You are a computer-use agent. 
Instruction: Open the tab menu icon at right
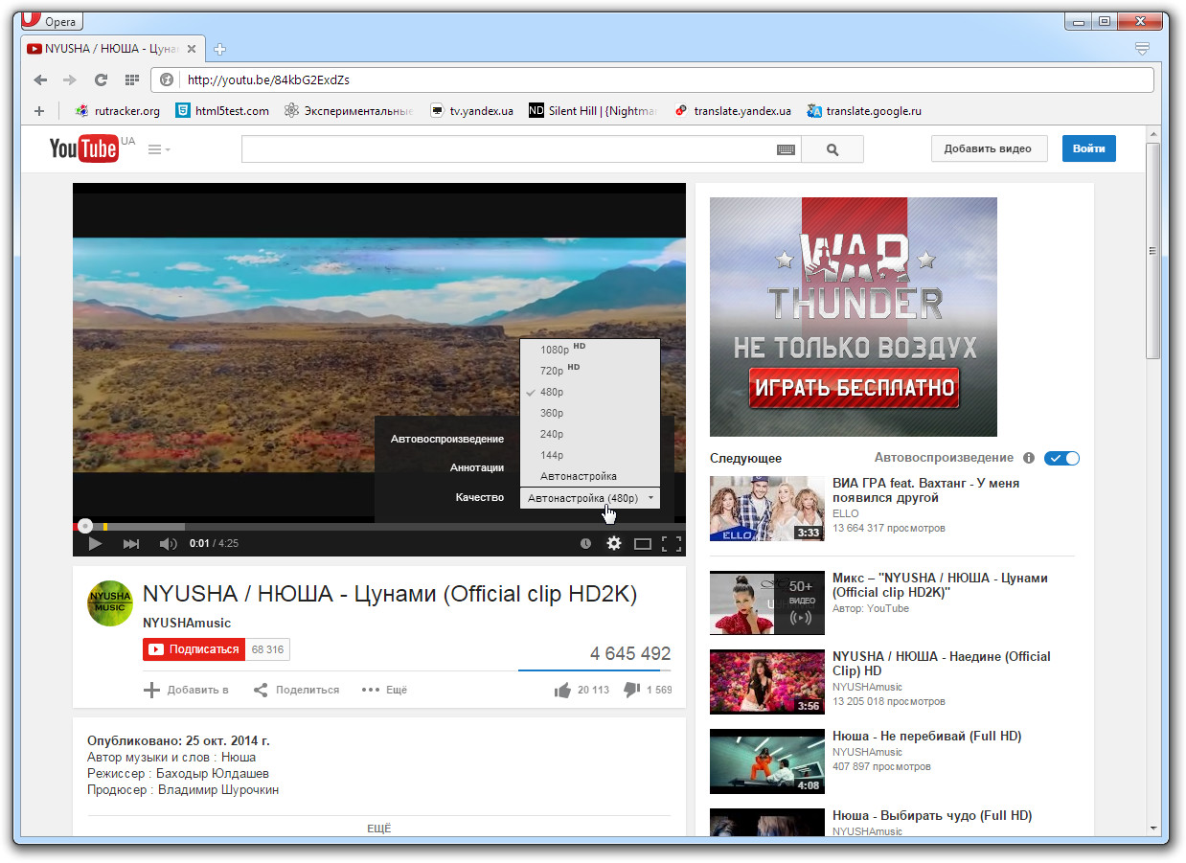coord(1141,48)
